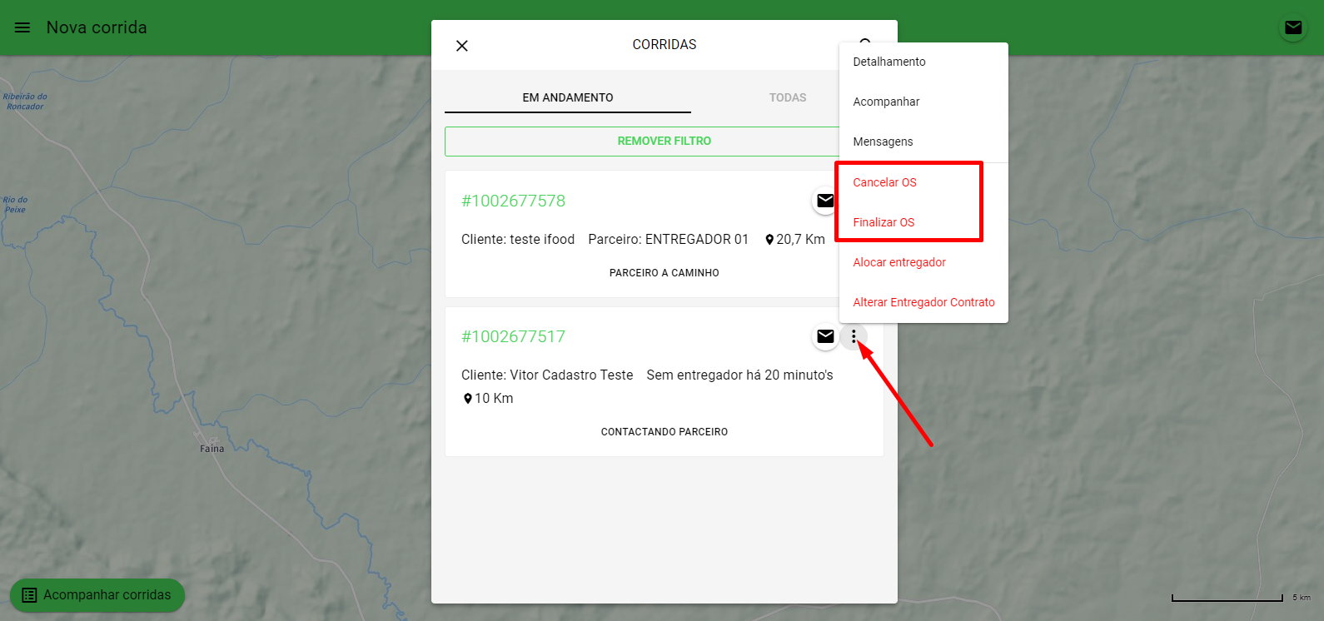Switch to the Em Andamento tab
Image resolution: width=1324 pixels, height=621 pixels.
(568, 97)
